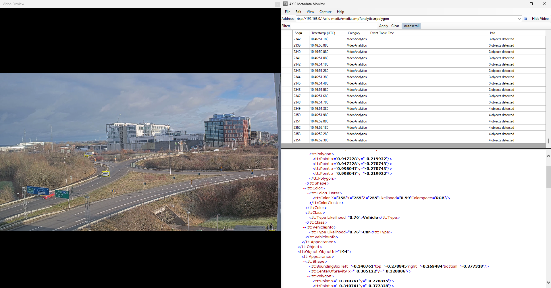
Task: Open the View menu
Action: (x=310, y=12)
